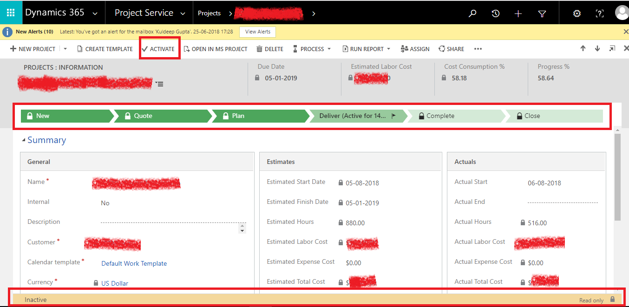Click the Description text field
629x307 pixels.
pyautogui.click(x=169, y=222)
